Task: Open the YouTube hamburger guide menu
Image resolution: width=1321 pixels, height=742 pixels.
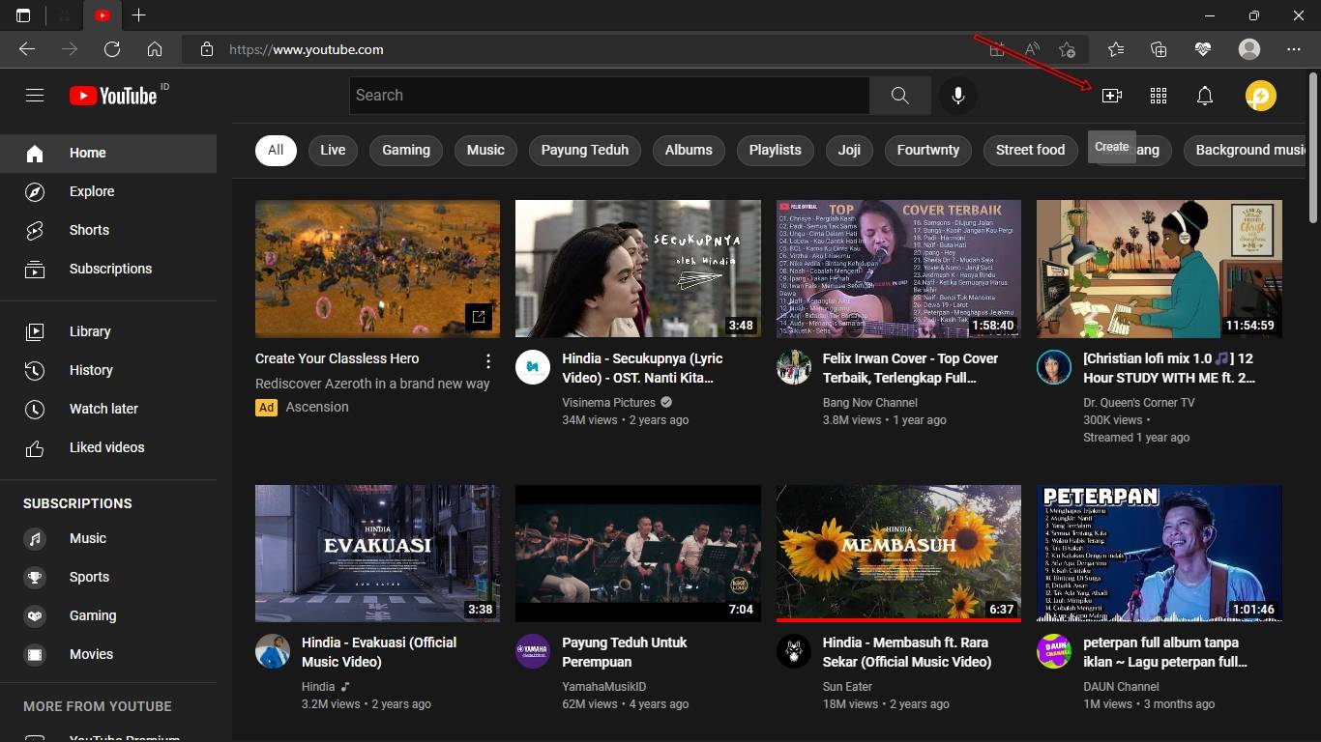Action: pyautogui.click(x=35, y=95)
